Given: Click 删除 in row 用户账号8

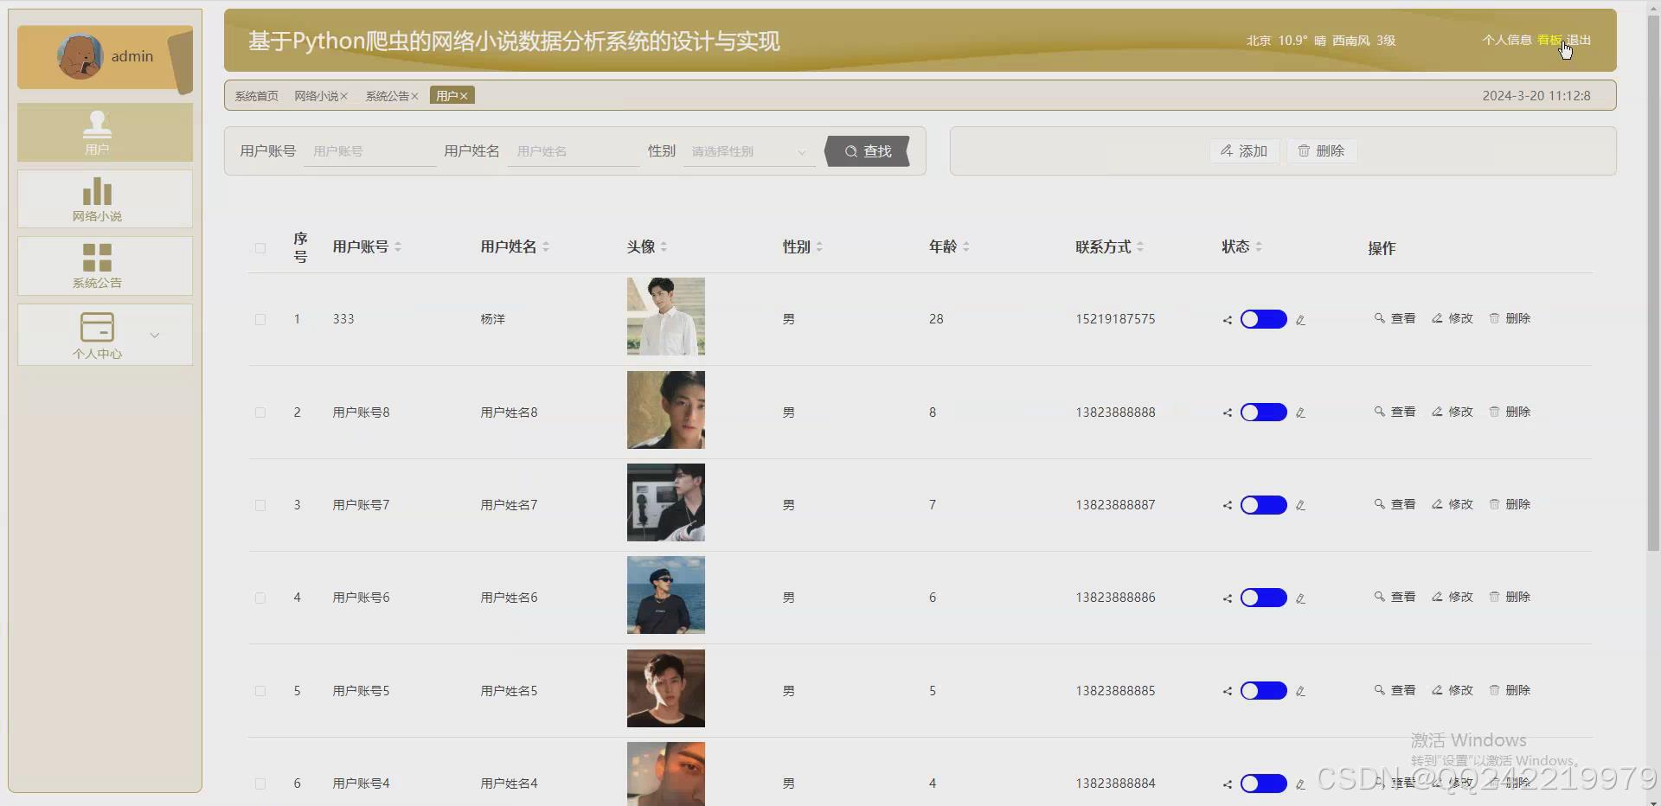Looking at the screenshot, I should (1510, 412).
